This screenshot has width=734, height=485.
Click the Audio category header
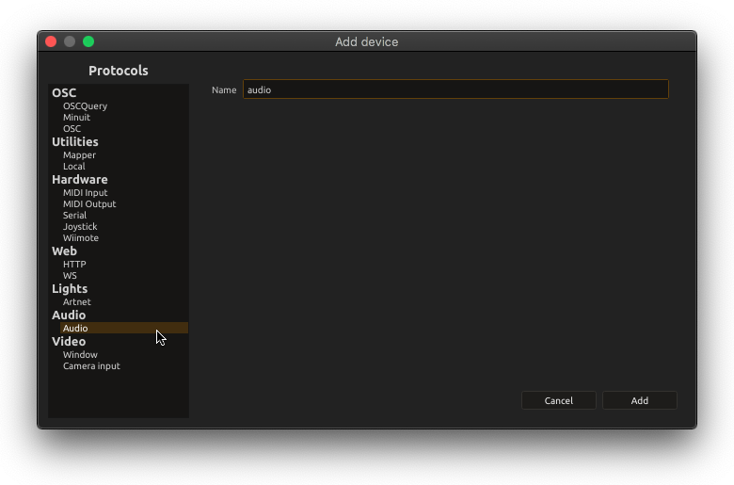69,315
